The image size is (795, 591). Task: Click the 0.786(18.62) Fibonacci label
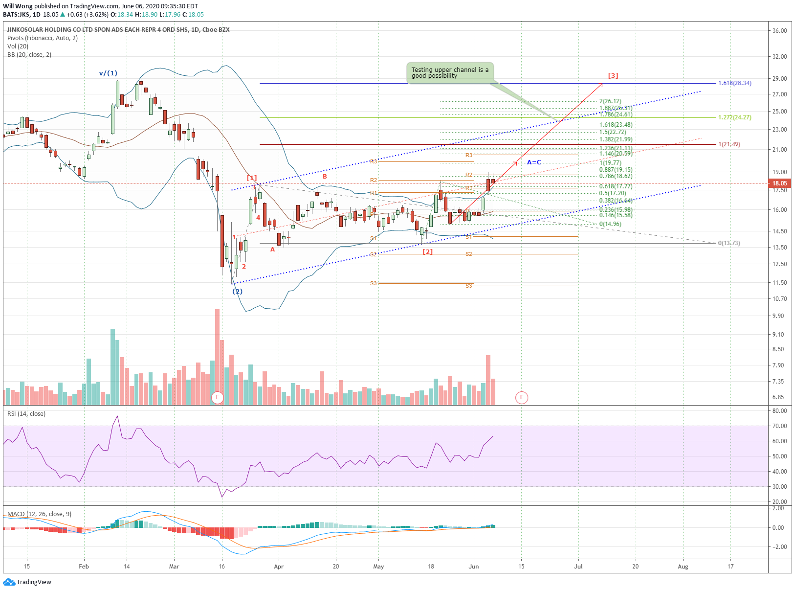(x=616, y=176)
